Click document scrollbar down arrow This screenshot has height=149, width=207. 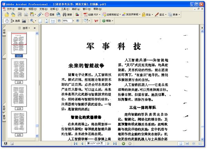pyautogui.click(x=202, y=139)
